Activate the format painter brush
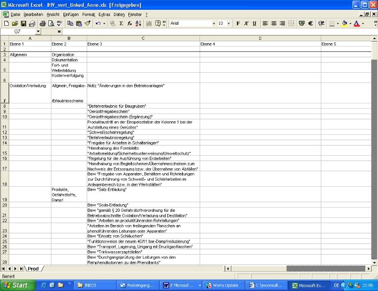Viewport: 378px width, 291px height. click(x=88, y=23)
